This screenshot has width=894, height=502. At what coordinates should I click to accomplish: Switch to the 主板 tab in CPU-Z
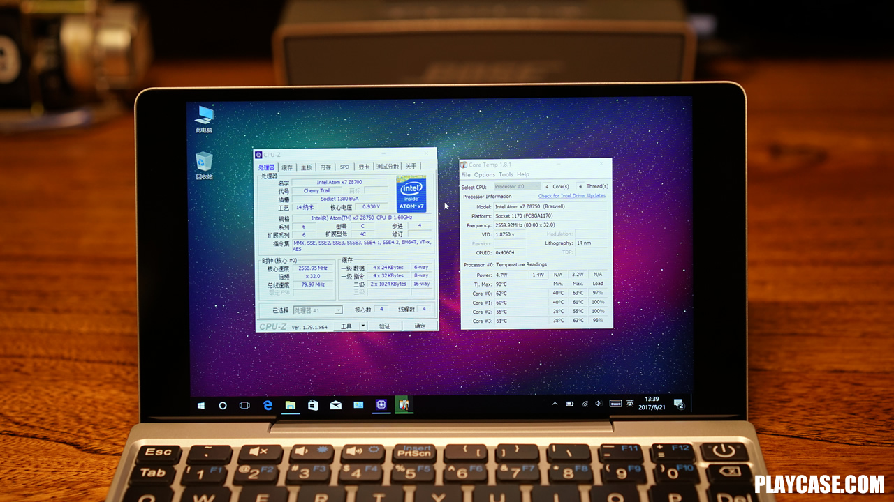(x=307, y=167)
